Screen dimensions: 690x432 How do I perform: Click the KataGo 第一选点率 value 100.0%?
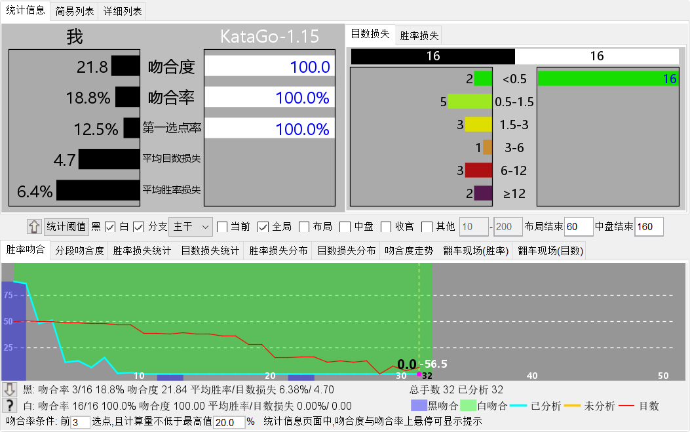(x=302, y=129)
